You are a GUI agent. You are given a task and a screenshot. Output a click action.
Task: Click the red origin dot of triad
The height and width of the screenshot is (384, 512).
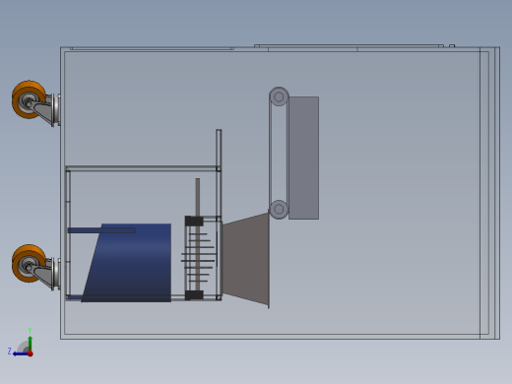click(x=31, y=353)
